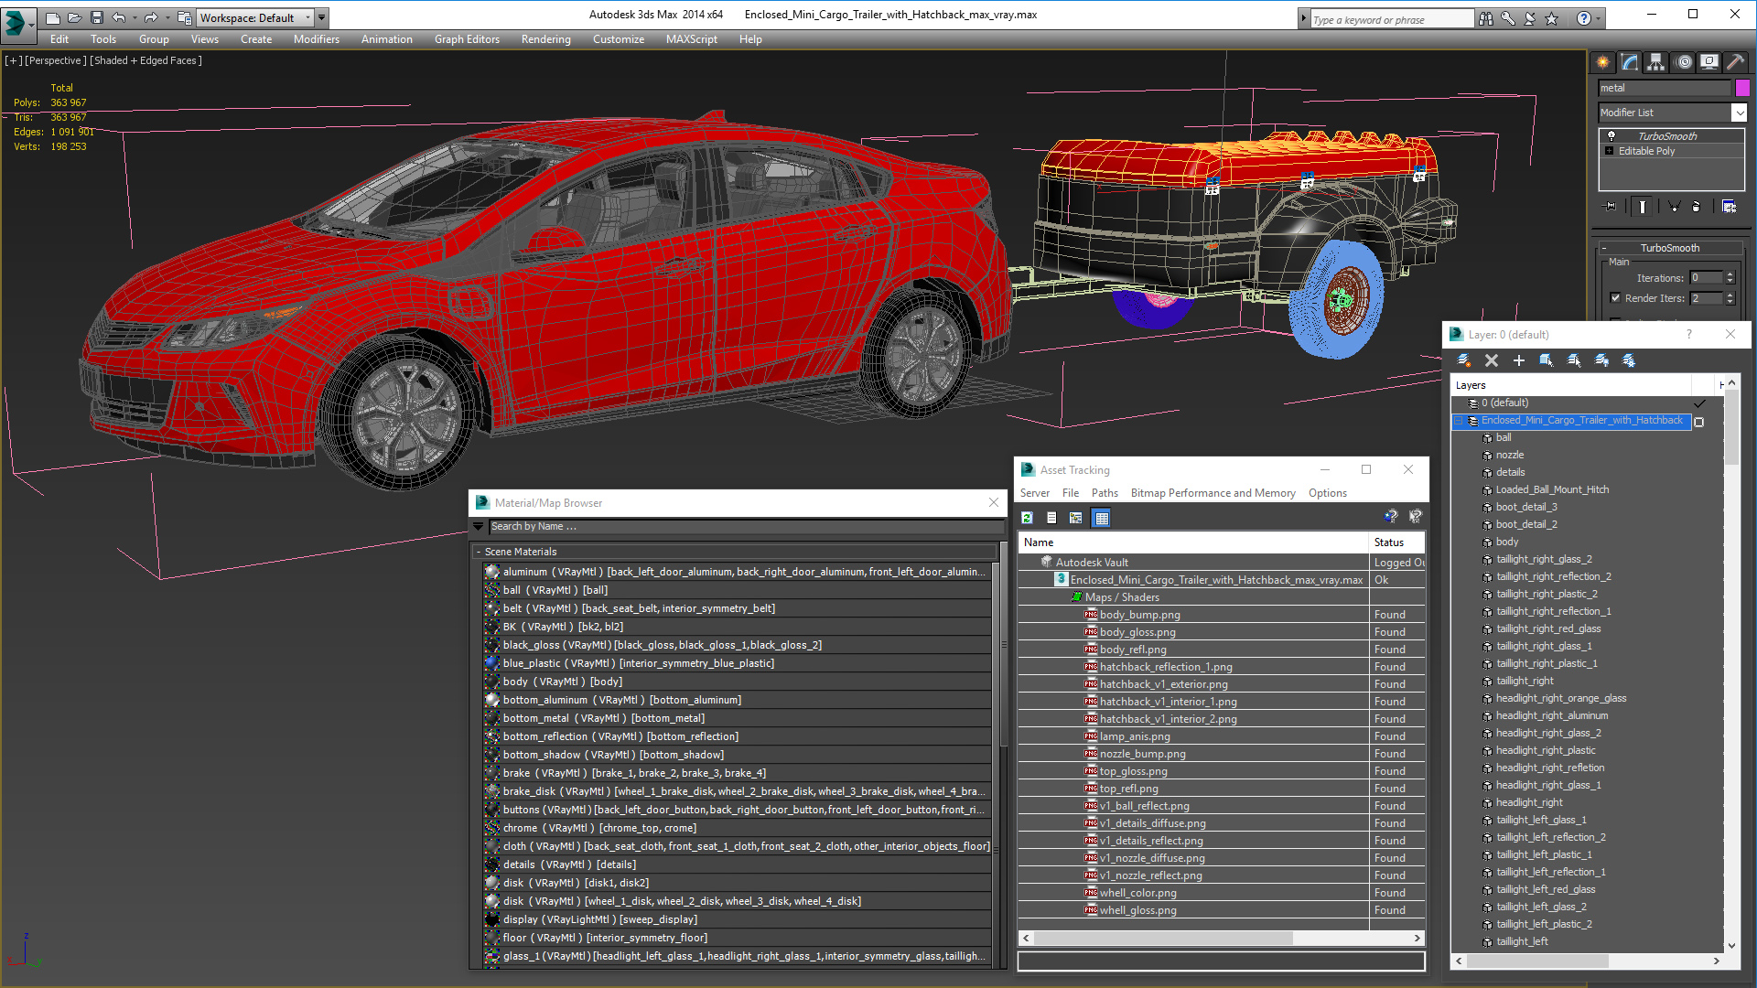The height and width of the screenshot is (988, 1757).
Task: Open the Hierarchy command panel tab
Action: pyautogui.click(x=1656, y=62)
